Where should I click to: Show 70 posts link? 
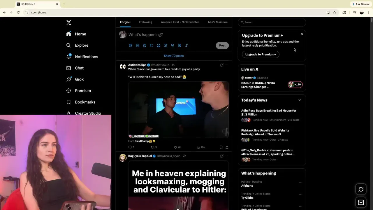[x=174, y=56]
